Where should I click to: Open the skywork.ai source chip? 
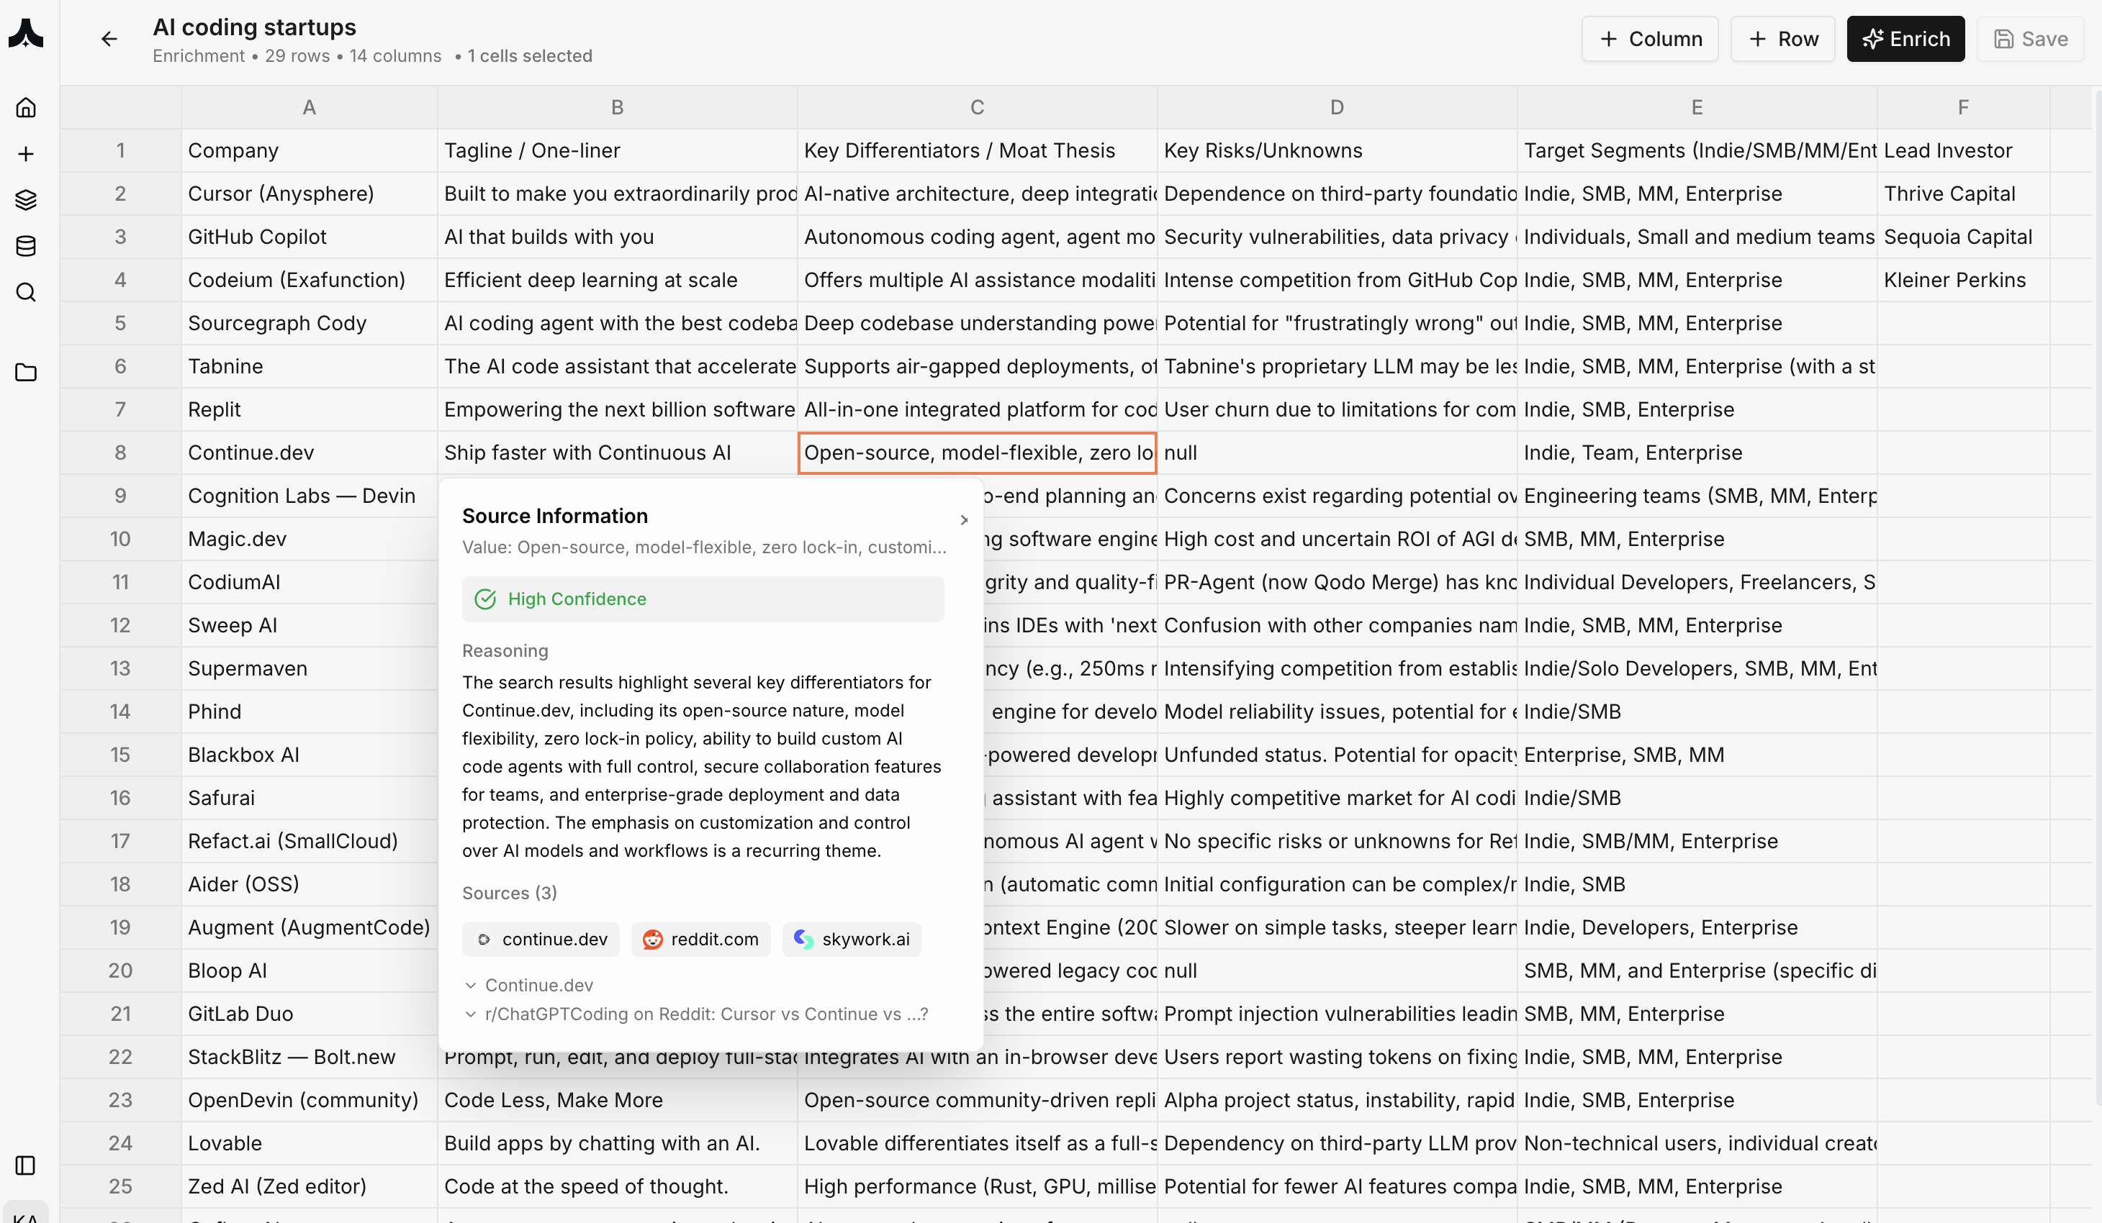(851, 940)
